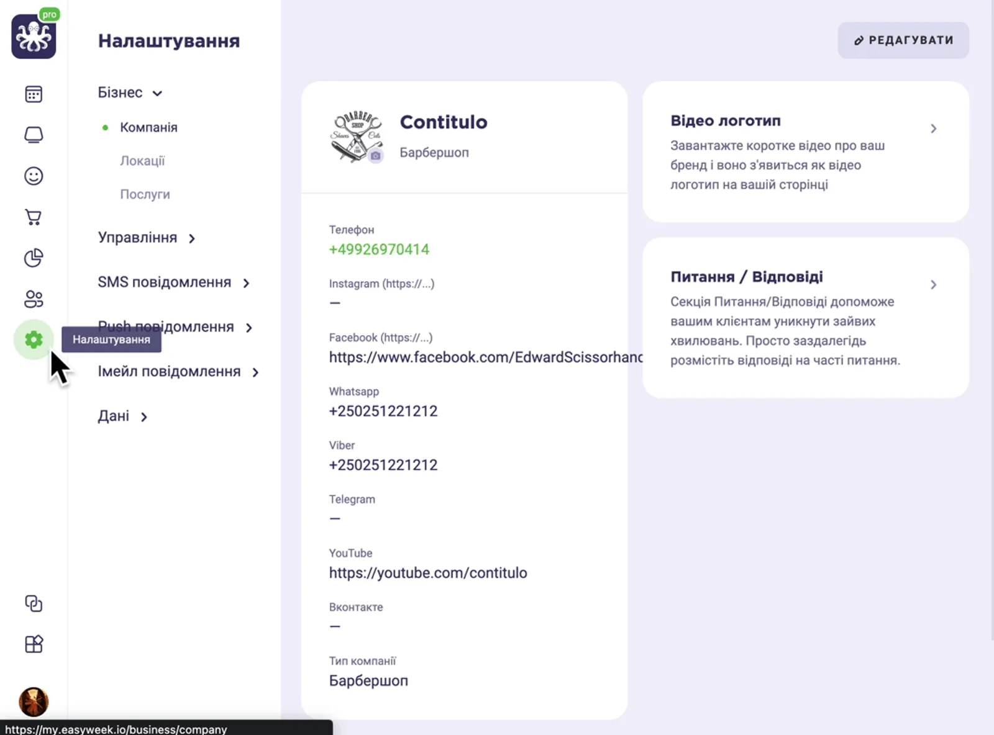Open the shopping cart icon

point(33,217)
